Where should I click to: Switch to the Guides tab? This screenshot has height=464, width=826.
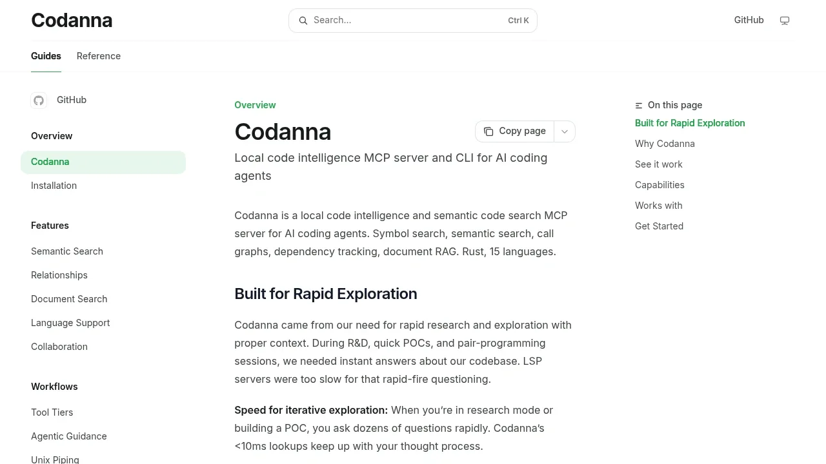click(46, 56)
